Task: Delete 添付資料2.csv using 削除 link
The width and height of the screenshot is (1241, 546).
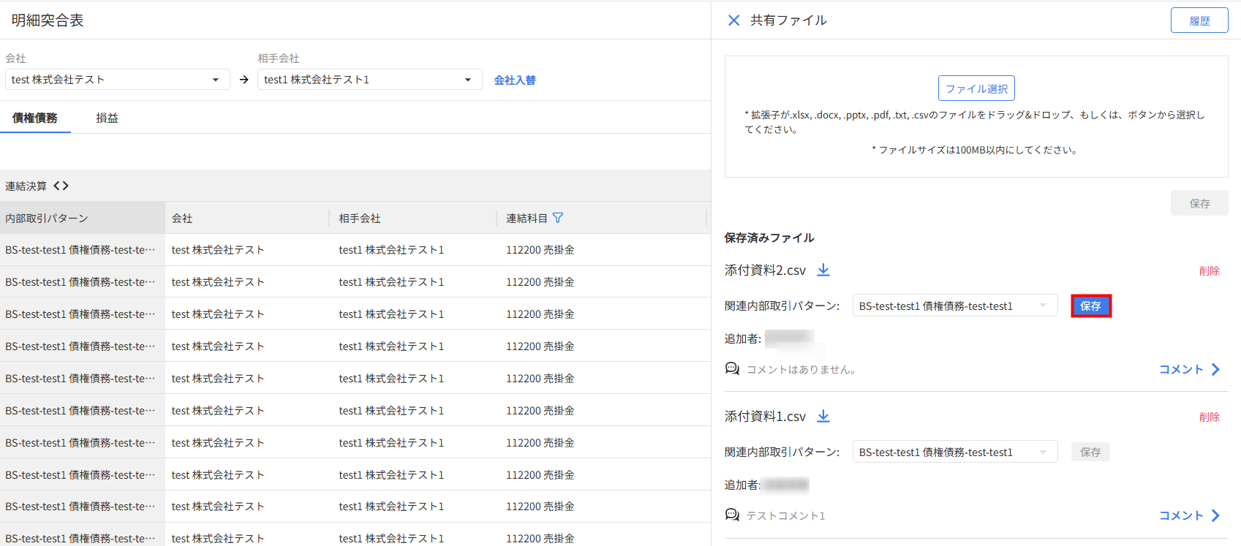Action: 1209,271
